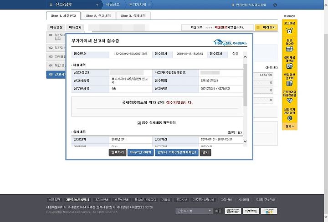328x222 pixels.
Task: Click the last certification badge in the footer
Action: coord(269,211)
